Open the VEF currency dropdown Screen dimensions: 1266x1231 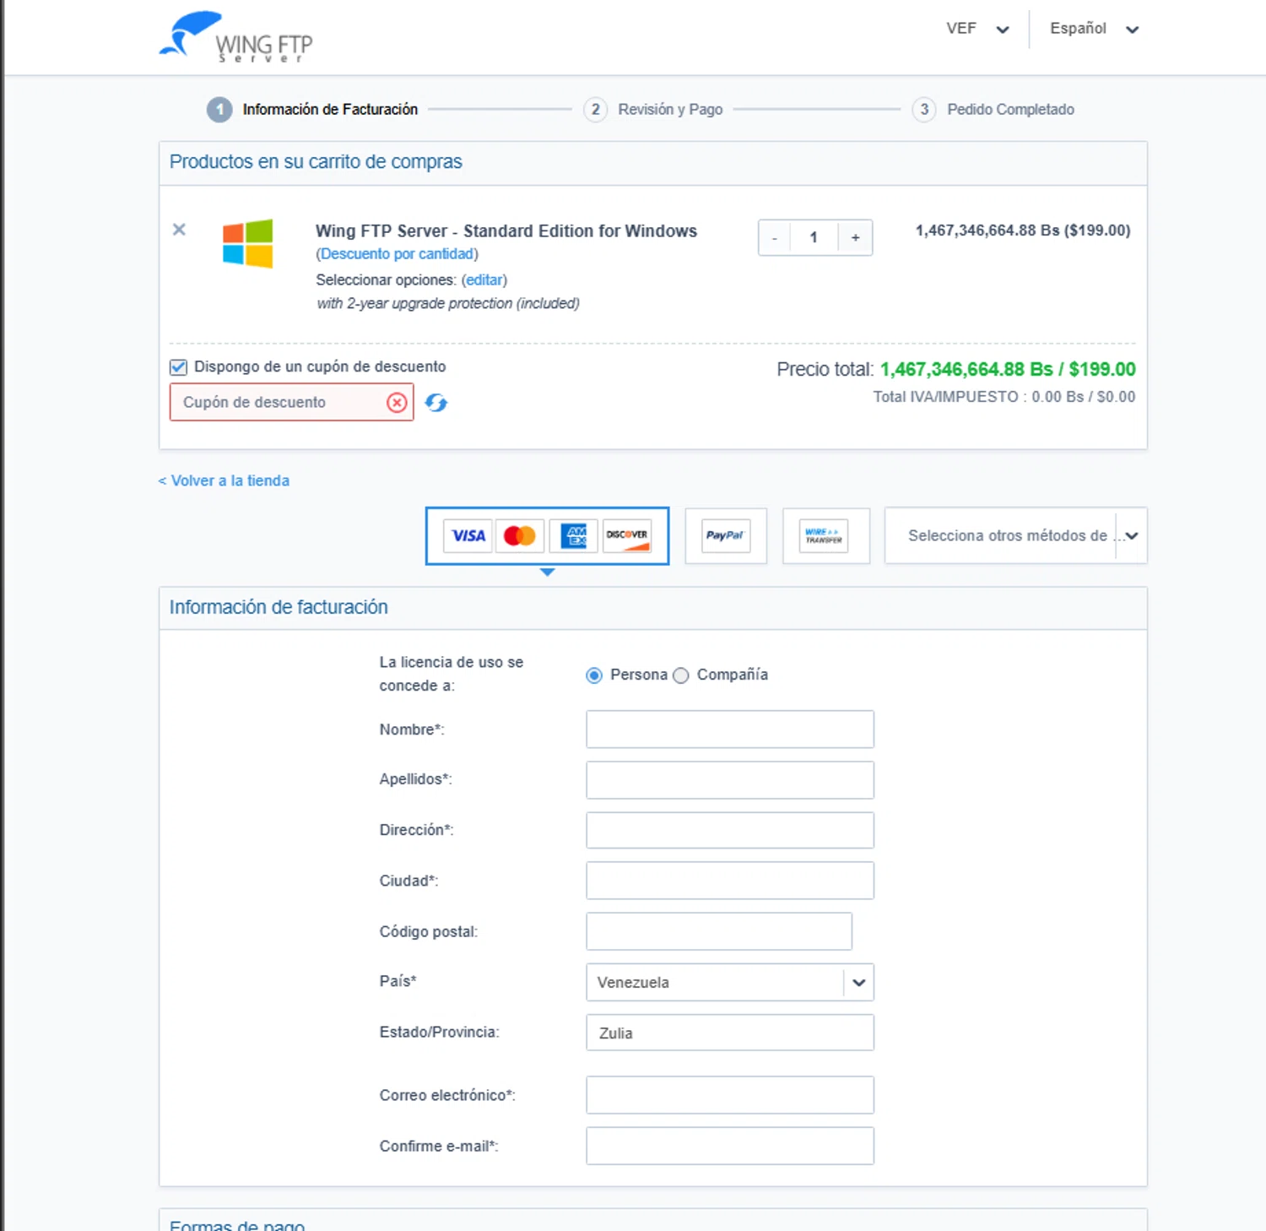977,29
